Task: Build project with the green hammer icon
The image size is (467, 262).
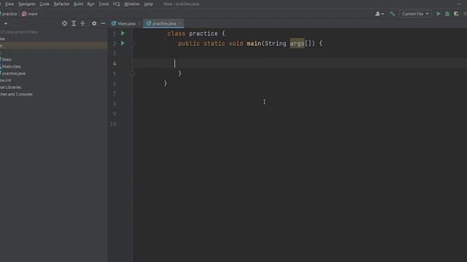Action: [x=393, y=14]
